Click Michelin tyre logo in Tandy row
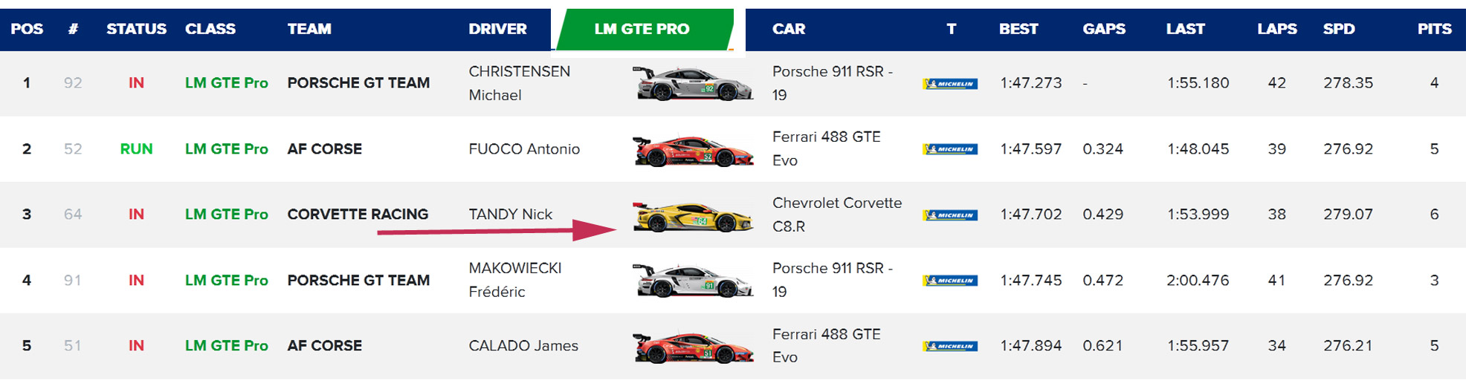This screenshot has height=389, width=1466. (x=950, y=215)
